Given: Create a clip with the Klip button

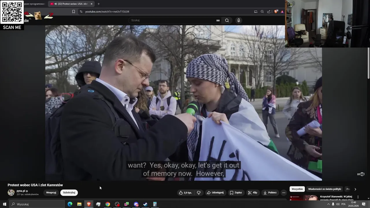Looking at the screenshot, I should coord(252,193).
